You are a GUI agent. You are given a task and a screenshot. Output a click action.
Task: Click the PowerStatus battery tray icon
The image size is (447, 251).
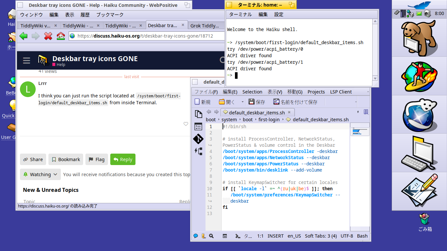tap(419, 13)
